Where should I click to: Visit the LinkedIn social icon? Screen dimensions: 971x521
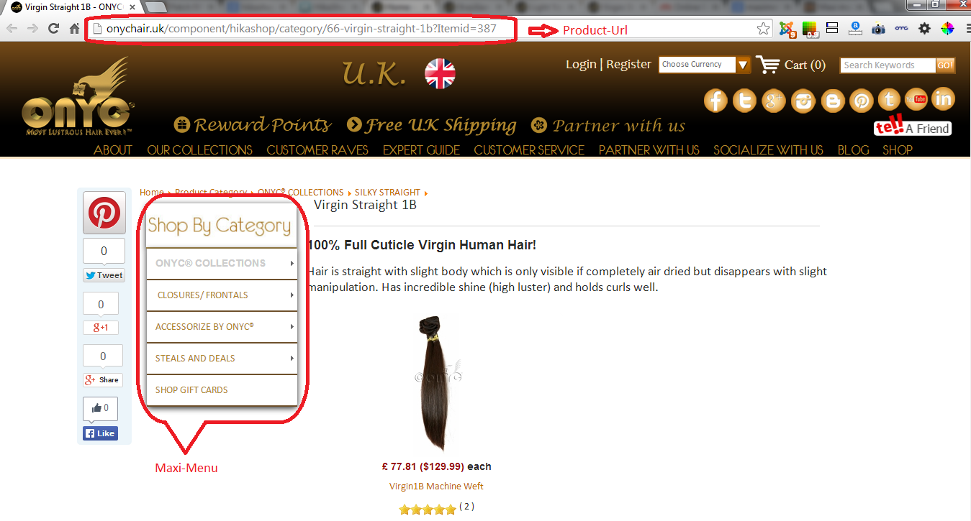pos(943,99)
